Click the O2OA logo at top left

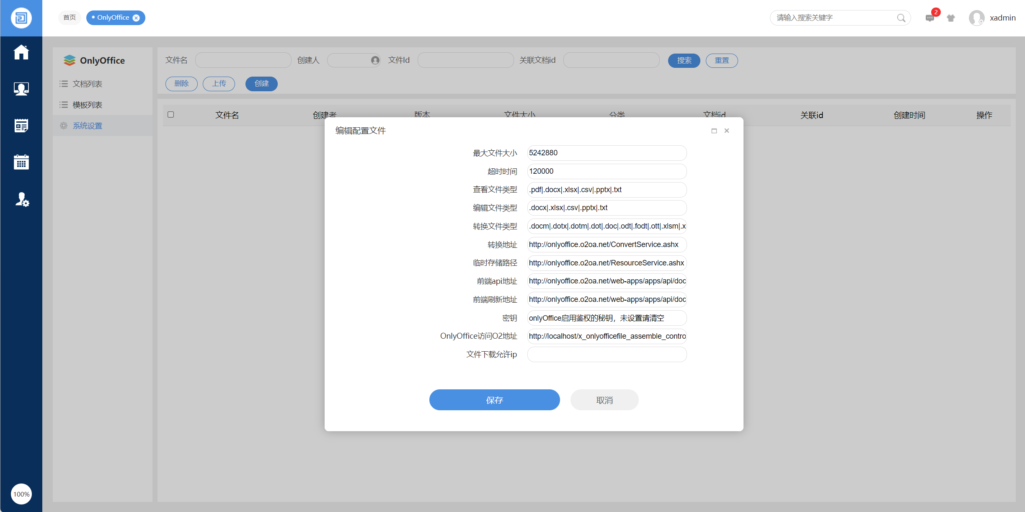click(21, 18)
